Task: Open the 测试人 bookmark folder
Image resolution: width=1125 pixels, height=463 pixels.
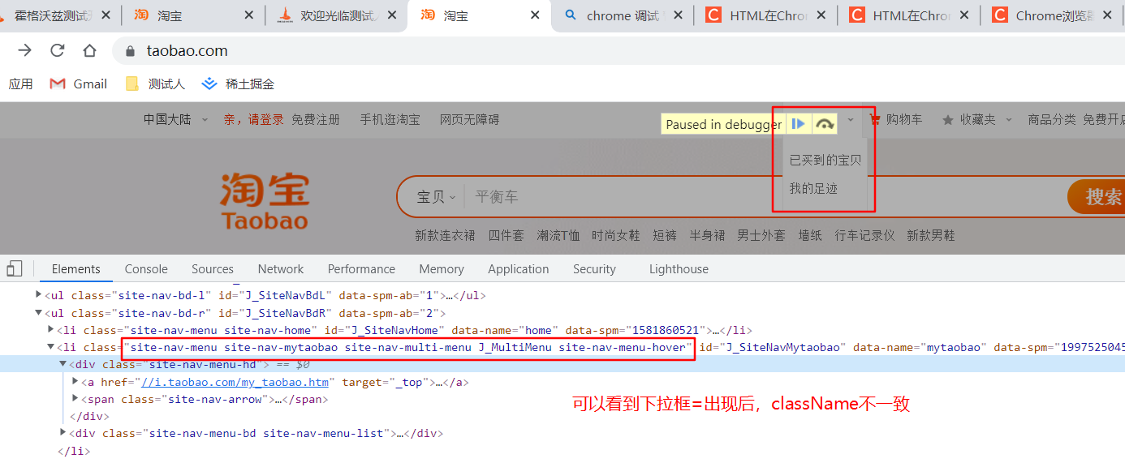Action: pyautogui.click(x=156, y=84)
